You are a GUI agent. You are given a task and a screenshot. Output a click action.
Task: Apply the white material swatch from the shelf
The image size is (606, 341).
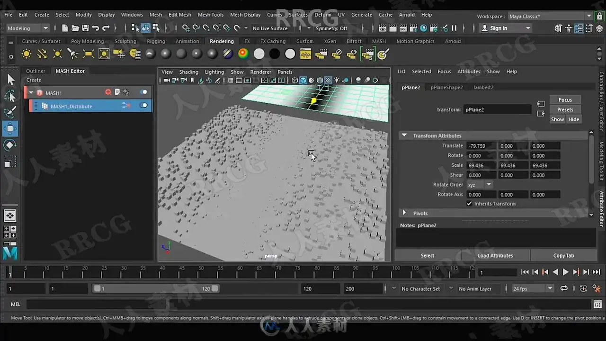259,54
